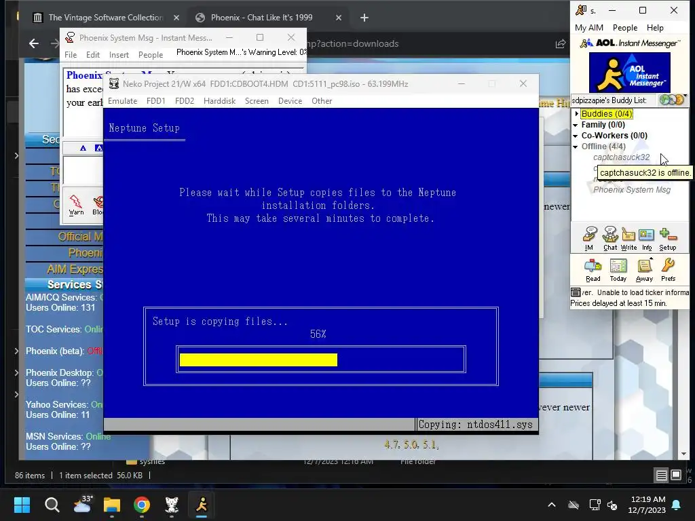Show hidden tray icons chevron
The image size is (695, 521).
(552, 505)
